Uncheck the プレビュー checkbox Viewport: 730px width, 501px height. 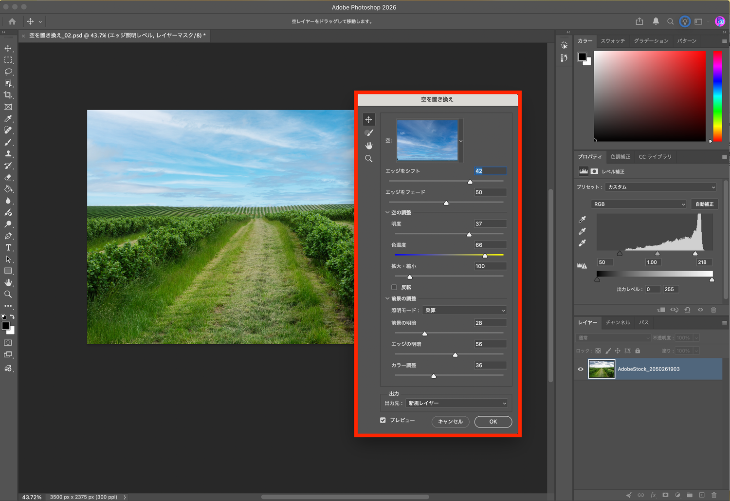(x=383, y=420)
